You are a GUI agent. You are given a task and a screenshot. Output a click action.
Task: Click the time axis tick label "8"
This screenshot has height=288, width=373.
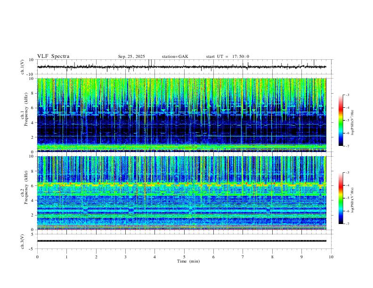point(272,257)
